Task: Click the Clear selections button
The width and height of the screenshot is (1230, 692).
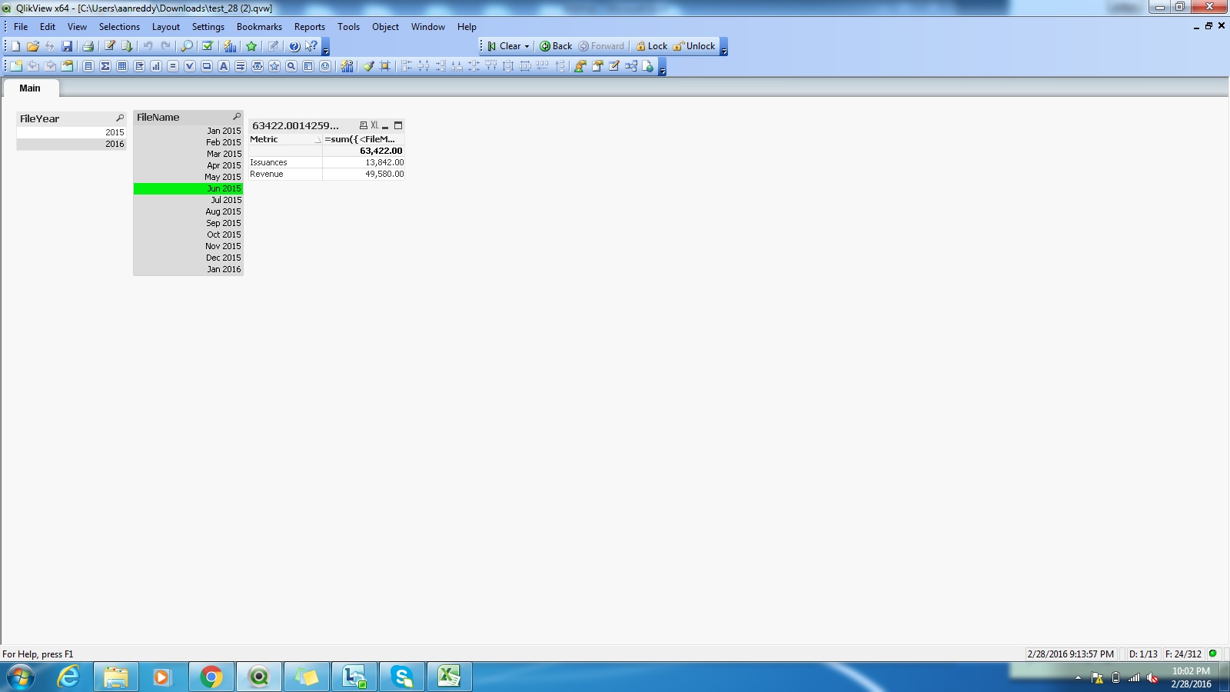Action: point(504,46)
